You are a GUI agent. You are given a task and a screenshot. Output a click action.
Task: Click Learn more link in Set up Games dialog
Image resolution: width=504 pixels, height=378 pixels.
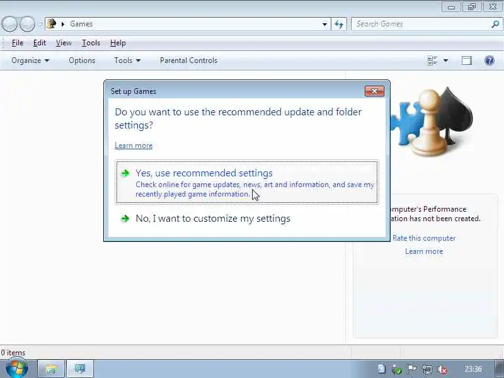134,146
